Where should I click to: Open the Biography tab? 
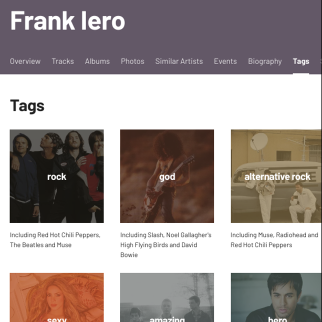coord(265,61)
